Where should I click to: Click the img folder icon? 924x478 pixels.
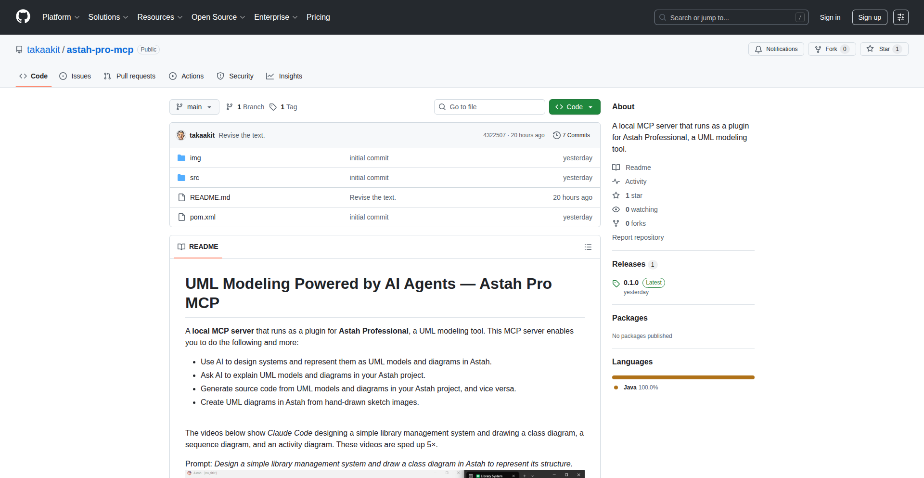pyautogui.click(x=181, y=158)
